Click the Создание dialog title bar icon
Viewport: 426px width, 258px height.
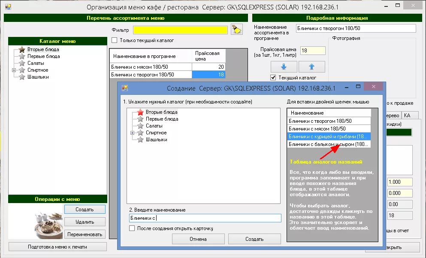point(125,88)
